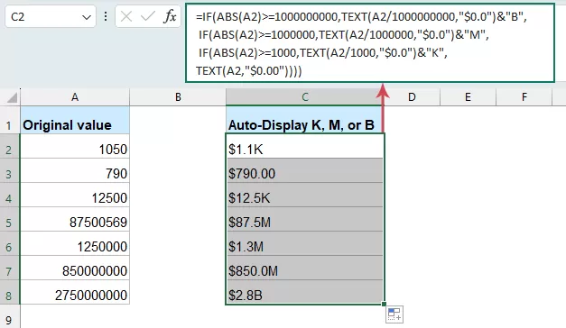Image resolution: width=566 pixels, height=328 pixels.
Task: Select row 7 header
Action: click(9, 268)
